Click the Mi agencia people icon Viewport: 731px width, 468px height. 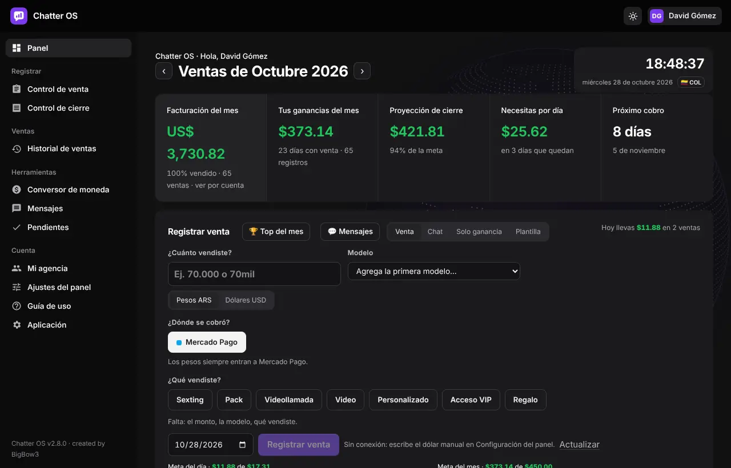[17, 268]
